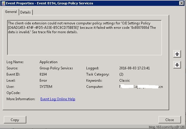186x129 pixels.
Task: Click the error code text 0x8007000d
Action: coord(140,28)
